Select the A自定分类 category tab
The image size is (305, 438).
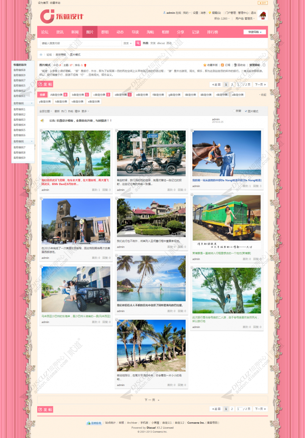click(x=59, y=95)
